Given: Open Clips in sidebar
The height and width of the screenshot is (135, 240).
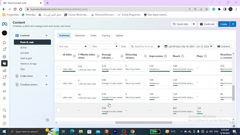Looking at the screenshot, I should pyautogui.click(x=22, y=69).
